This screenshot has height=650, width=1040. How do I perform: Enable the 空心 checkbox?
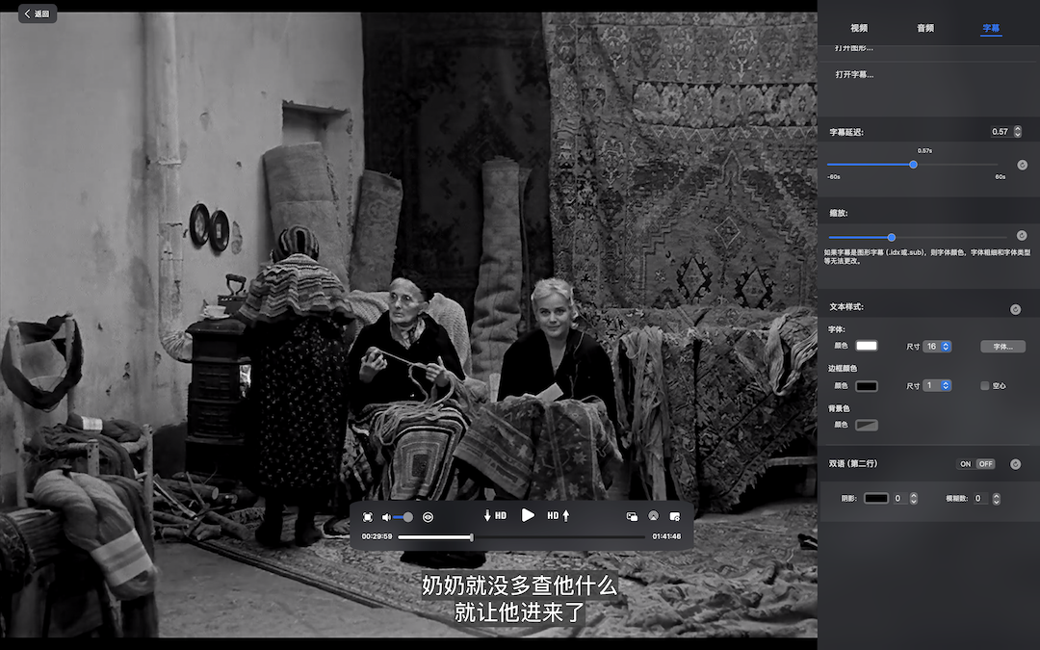[x=985, y=385]
